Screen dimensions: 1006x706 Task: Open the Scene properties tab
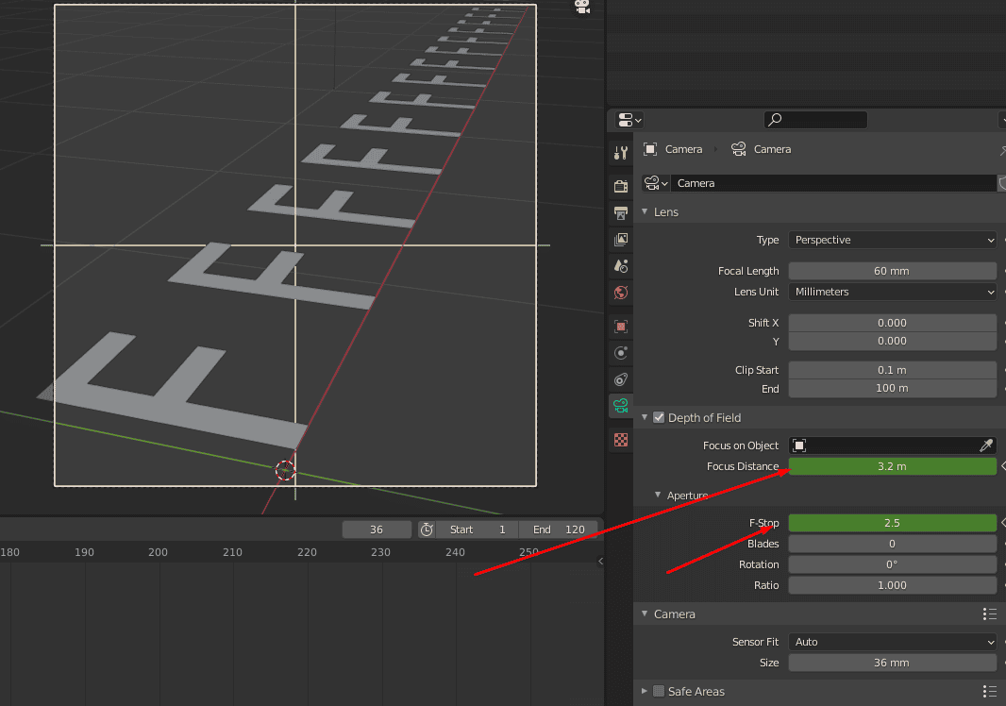point(620,266)
